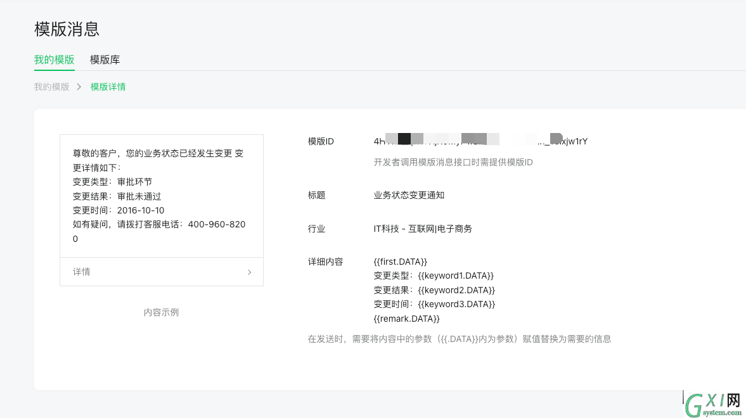
Task: Click the preview line 变更时间：2016-10-10
Action: 119,211
